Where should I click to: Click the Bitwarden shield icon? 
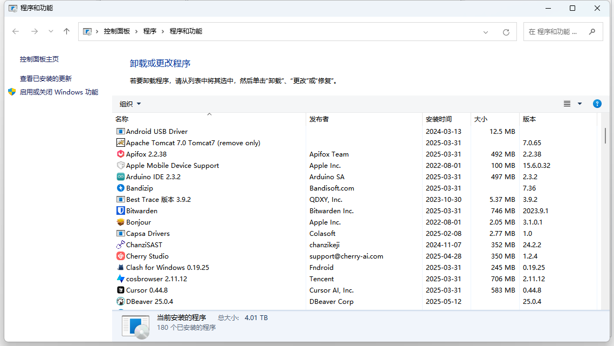pos(121,211)
